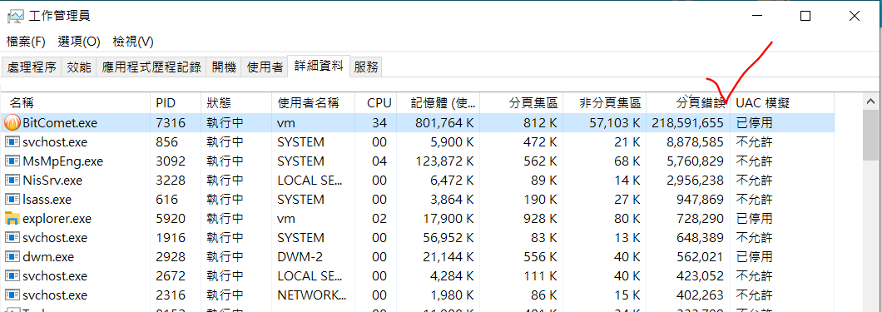Click PID value 1916
This screenshot has height=312, width=882.
171,237
